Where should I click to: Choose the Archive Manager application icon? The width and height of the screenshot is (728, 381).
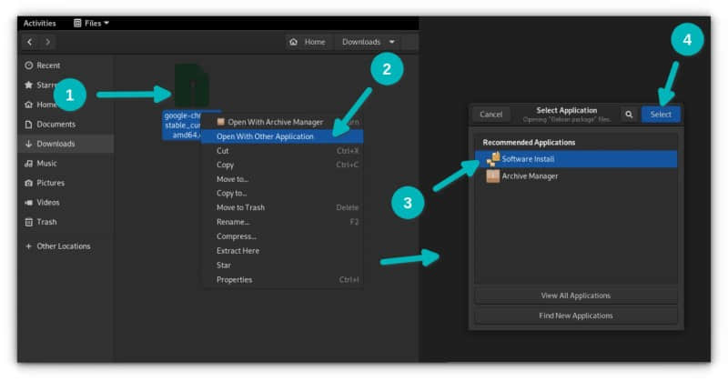coord(492,175)
